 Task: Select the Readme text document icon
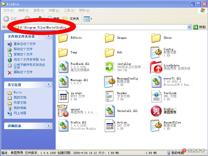coord(109,96)
